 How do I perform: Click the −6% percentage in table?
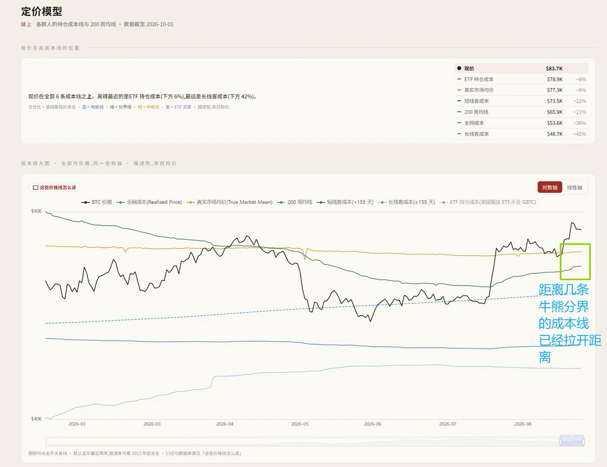(x=580, y=79)
